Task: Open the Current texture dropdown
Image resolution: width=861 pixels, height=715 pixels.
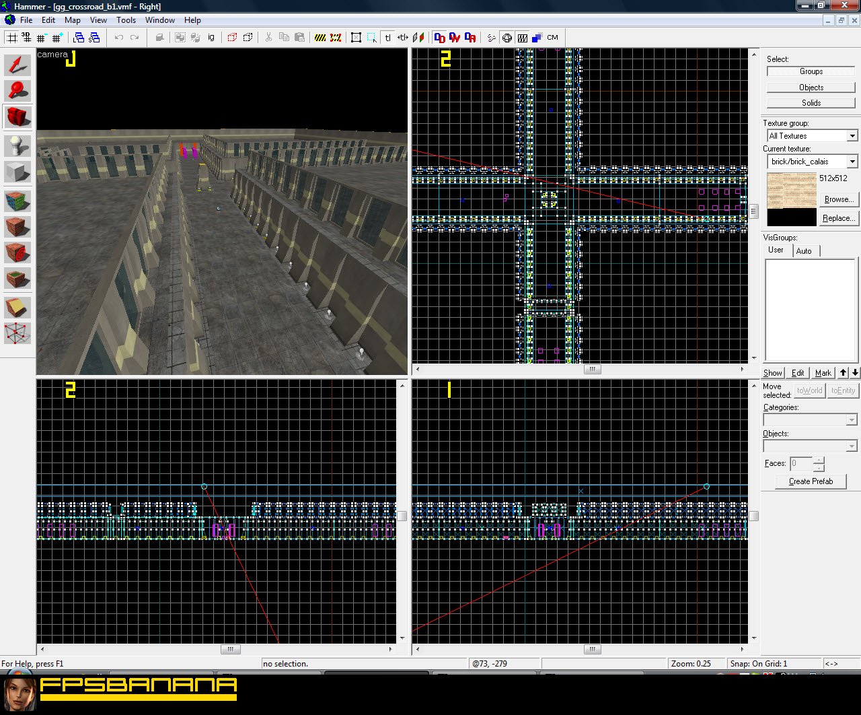Action: 852,162
